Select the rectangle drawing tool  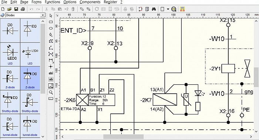pyautogui.click(x=51, y=22)
